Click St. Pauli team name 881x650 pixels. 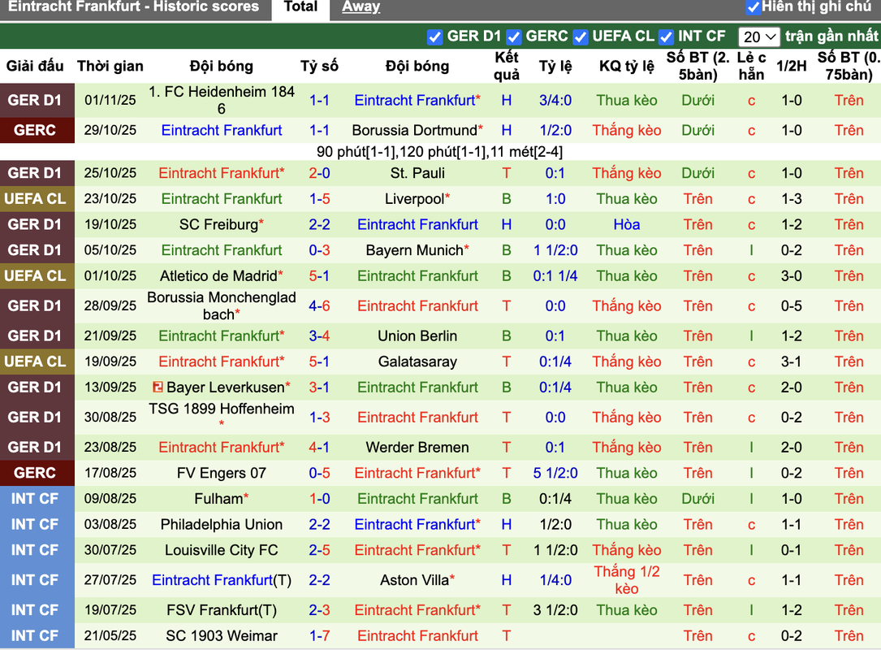417,173
